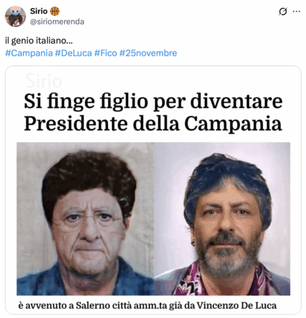Click Sirio's profile avatar picture
The image size is (306, 318).
click(15, 16)
